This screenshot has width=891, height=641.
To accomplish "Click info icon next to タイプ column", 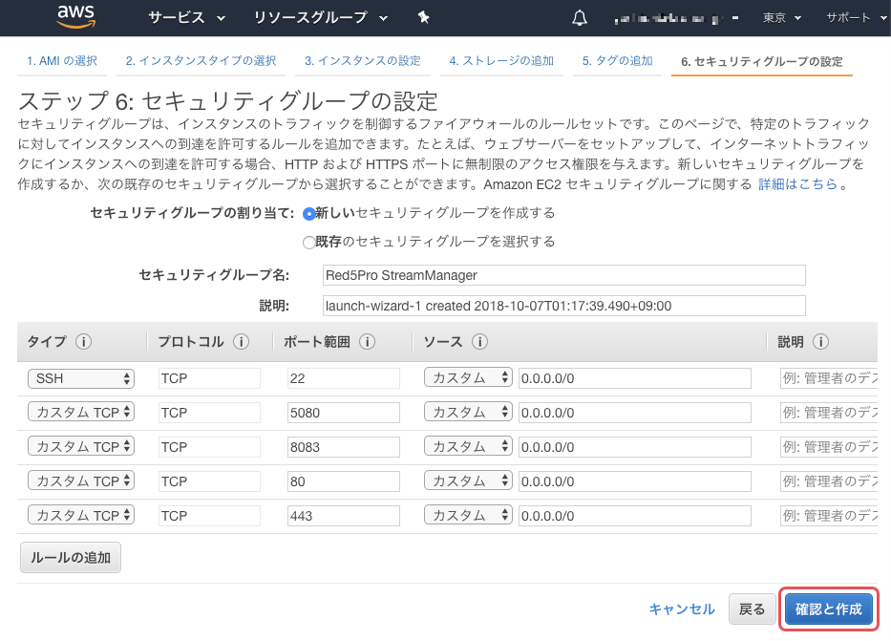I will [x=84, y=342].
